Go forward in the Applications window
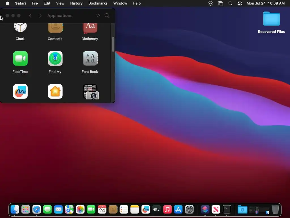Image resolution: width=290 pixels, height=218 pixels. coord(40,16)
